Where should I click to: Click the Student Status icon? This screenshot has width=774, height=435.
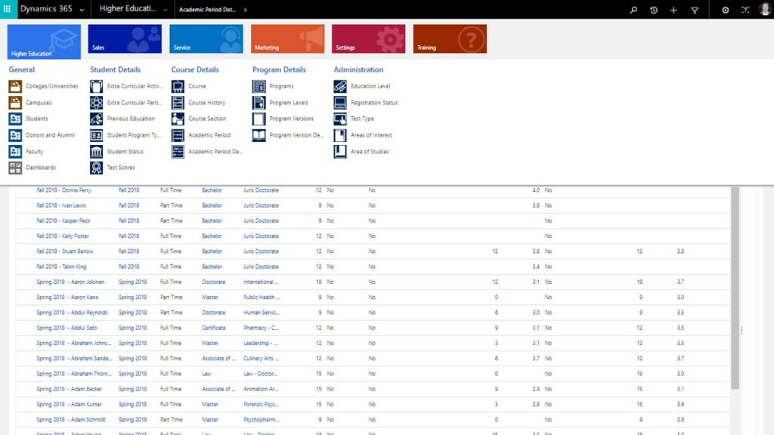click(x=96, y=151)
